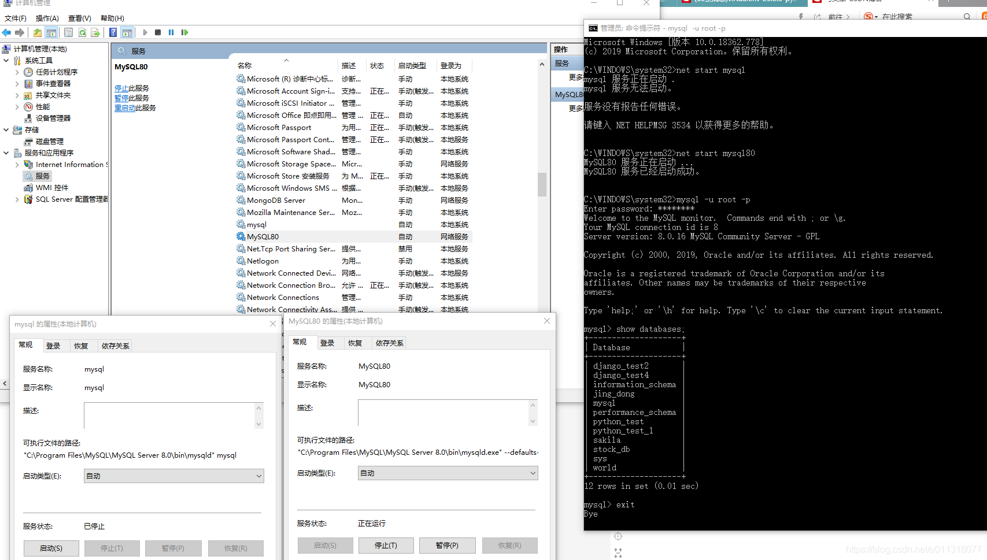This screenshot has height=560, width=987.
Task: Click the command prompt title bar icon
Action: point(593,28)
